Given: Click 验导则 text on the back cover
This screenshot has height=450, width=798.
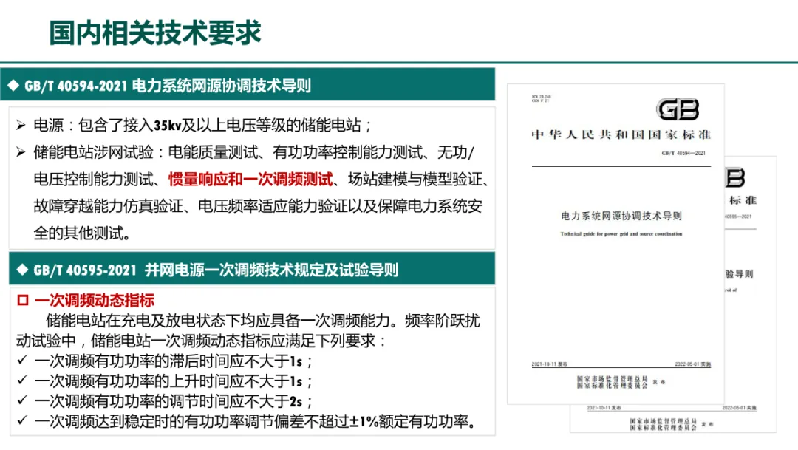Looking at the screenshot, I should coord(739,274).
